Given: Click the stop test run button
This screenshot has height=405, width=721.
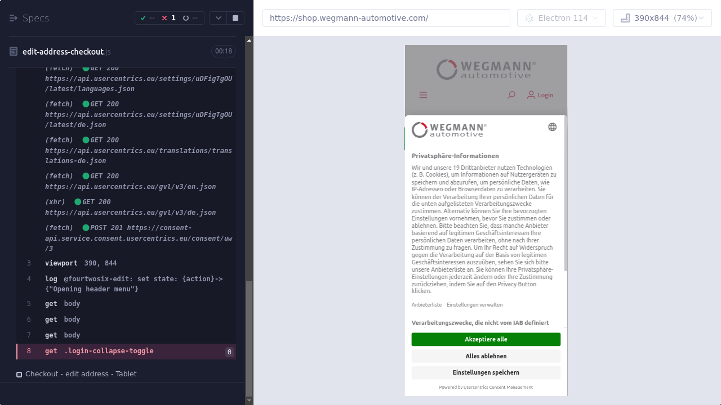Looking at the screenshot, I should (235, 18).
